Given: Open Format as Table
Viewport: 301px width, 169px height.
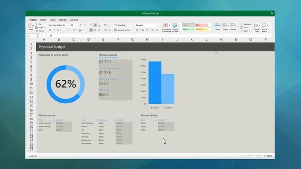Looking at the screenshot, I should tap(175, 28).
